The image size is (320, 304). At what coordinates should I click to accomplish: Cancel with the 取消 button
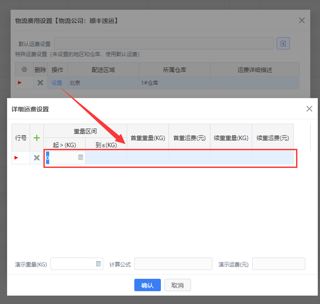click(178, 285)
